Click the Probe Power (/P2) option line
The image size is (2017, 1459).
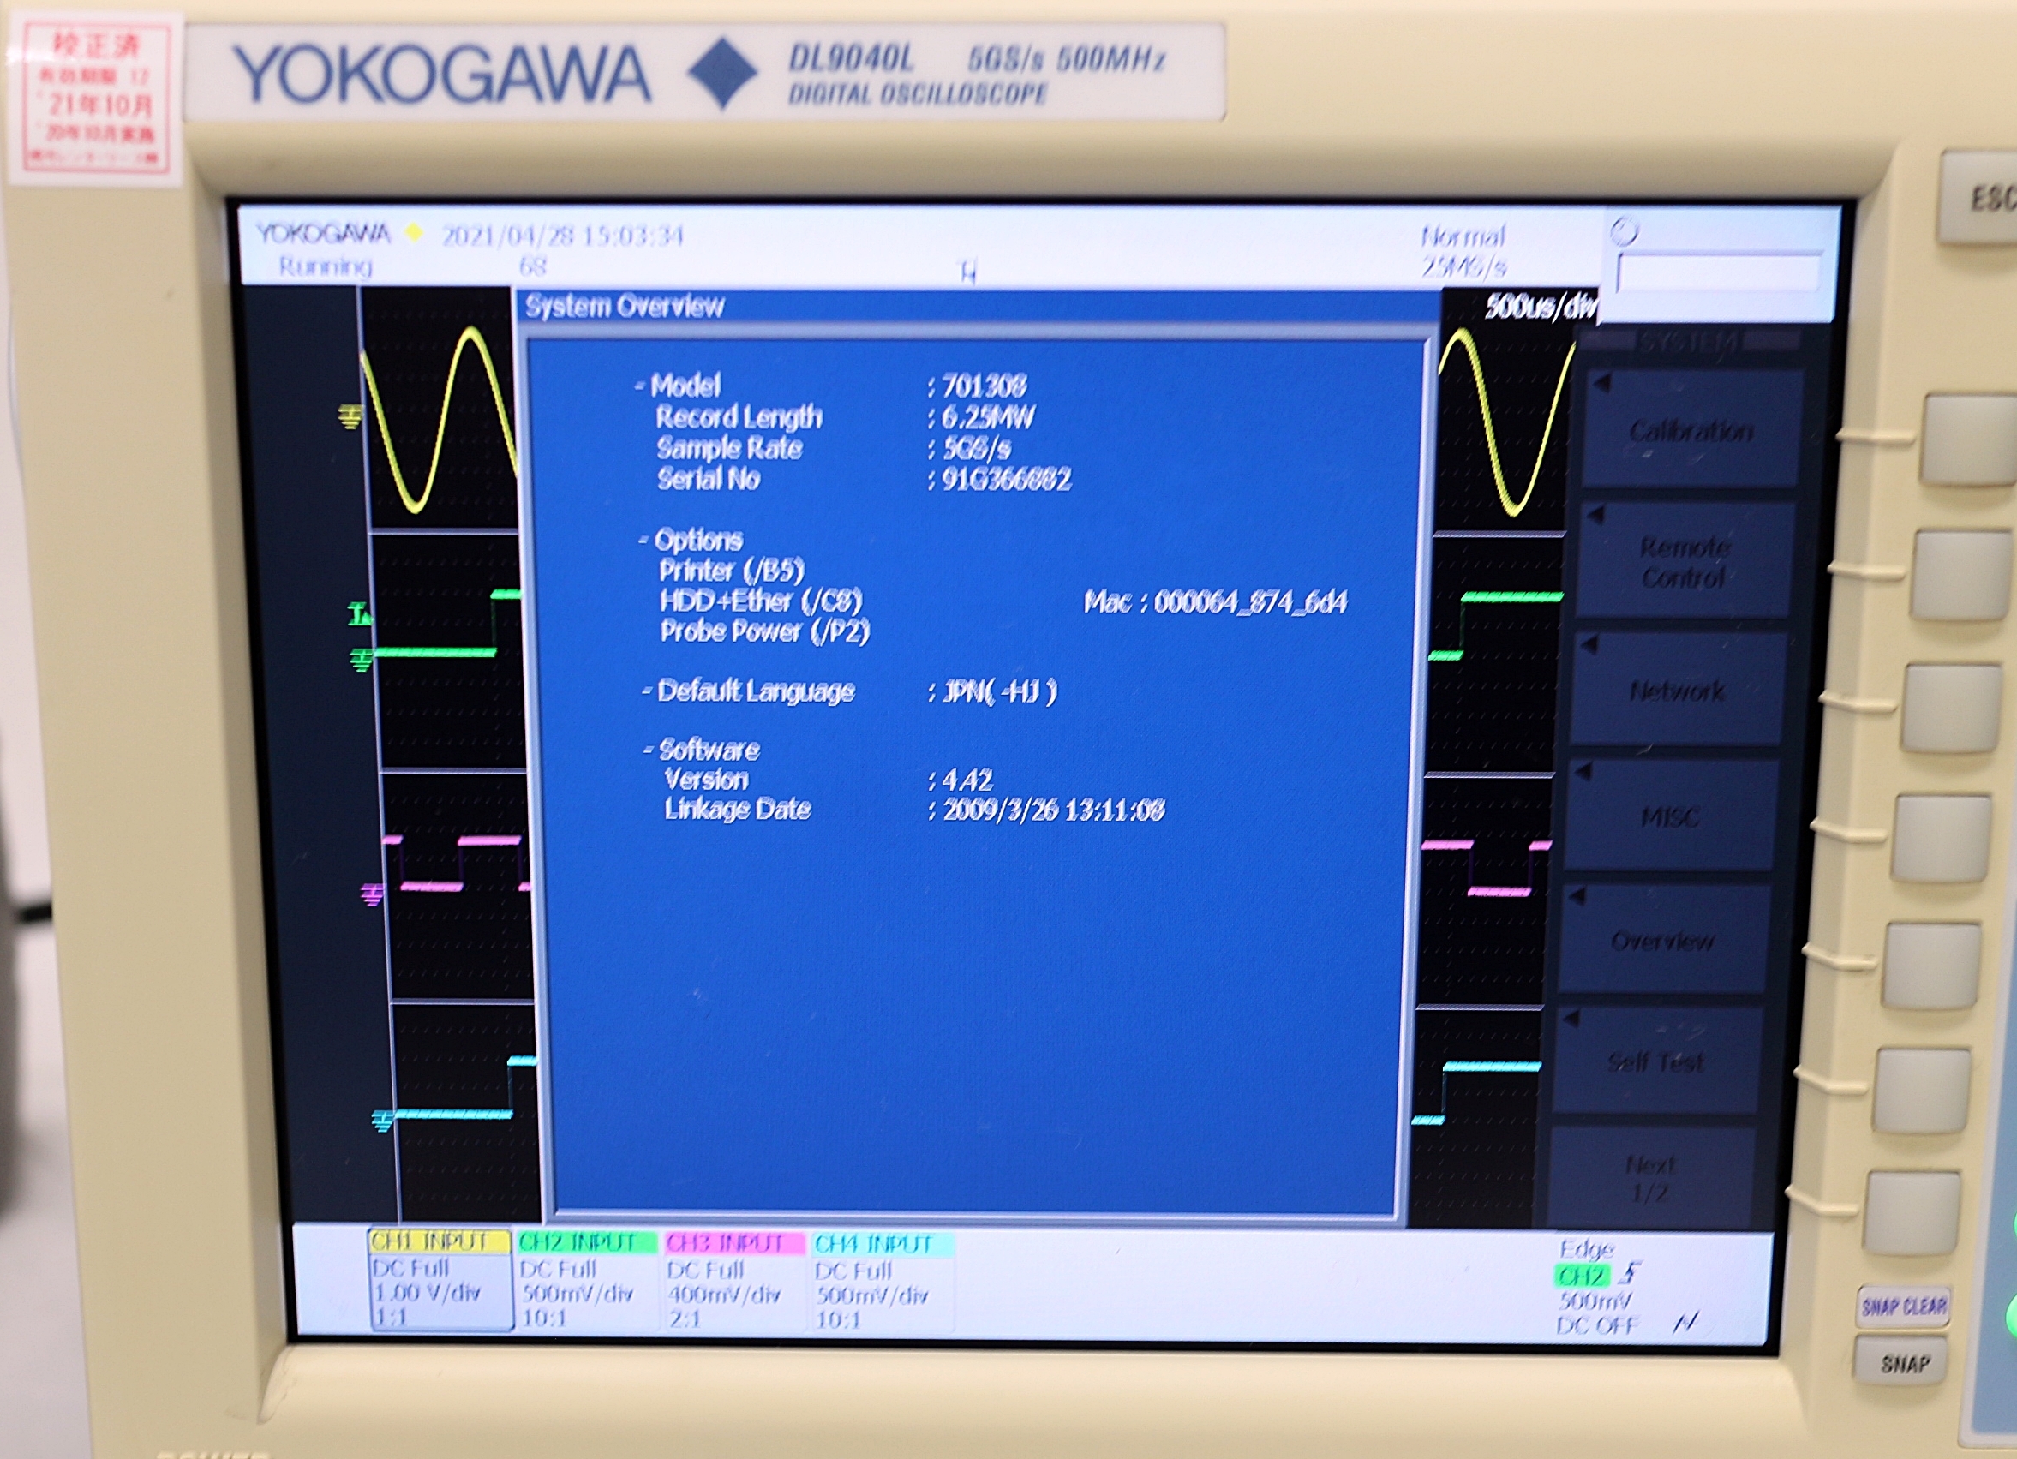point(765,631)
